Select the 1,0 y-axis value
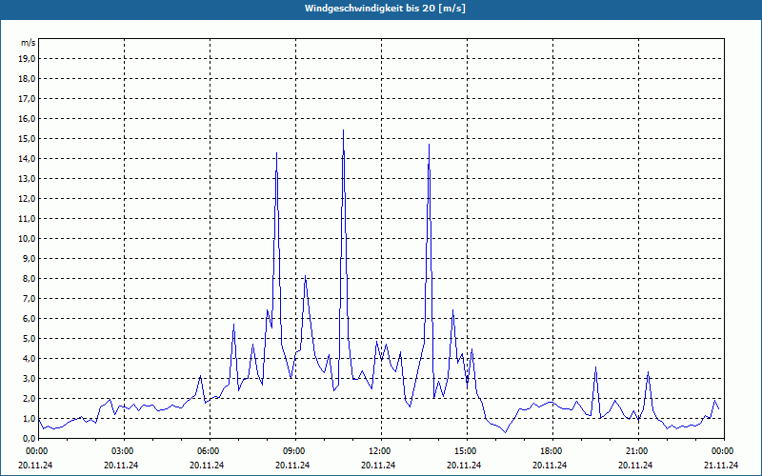The image size is (762, 476). point(29,418)
